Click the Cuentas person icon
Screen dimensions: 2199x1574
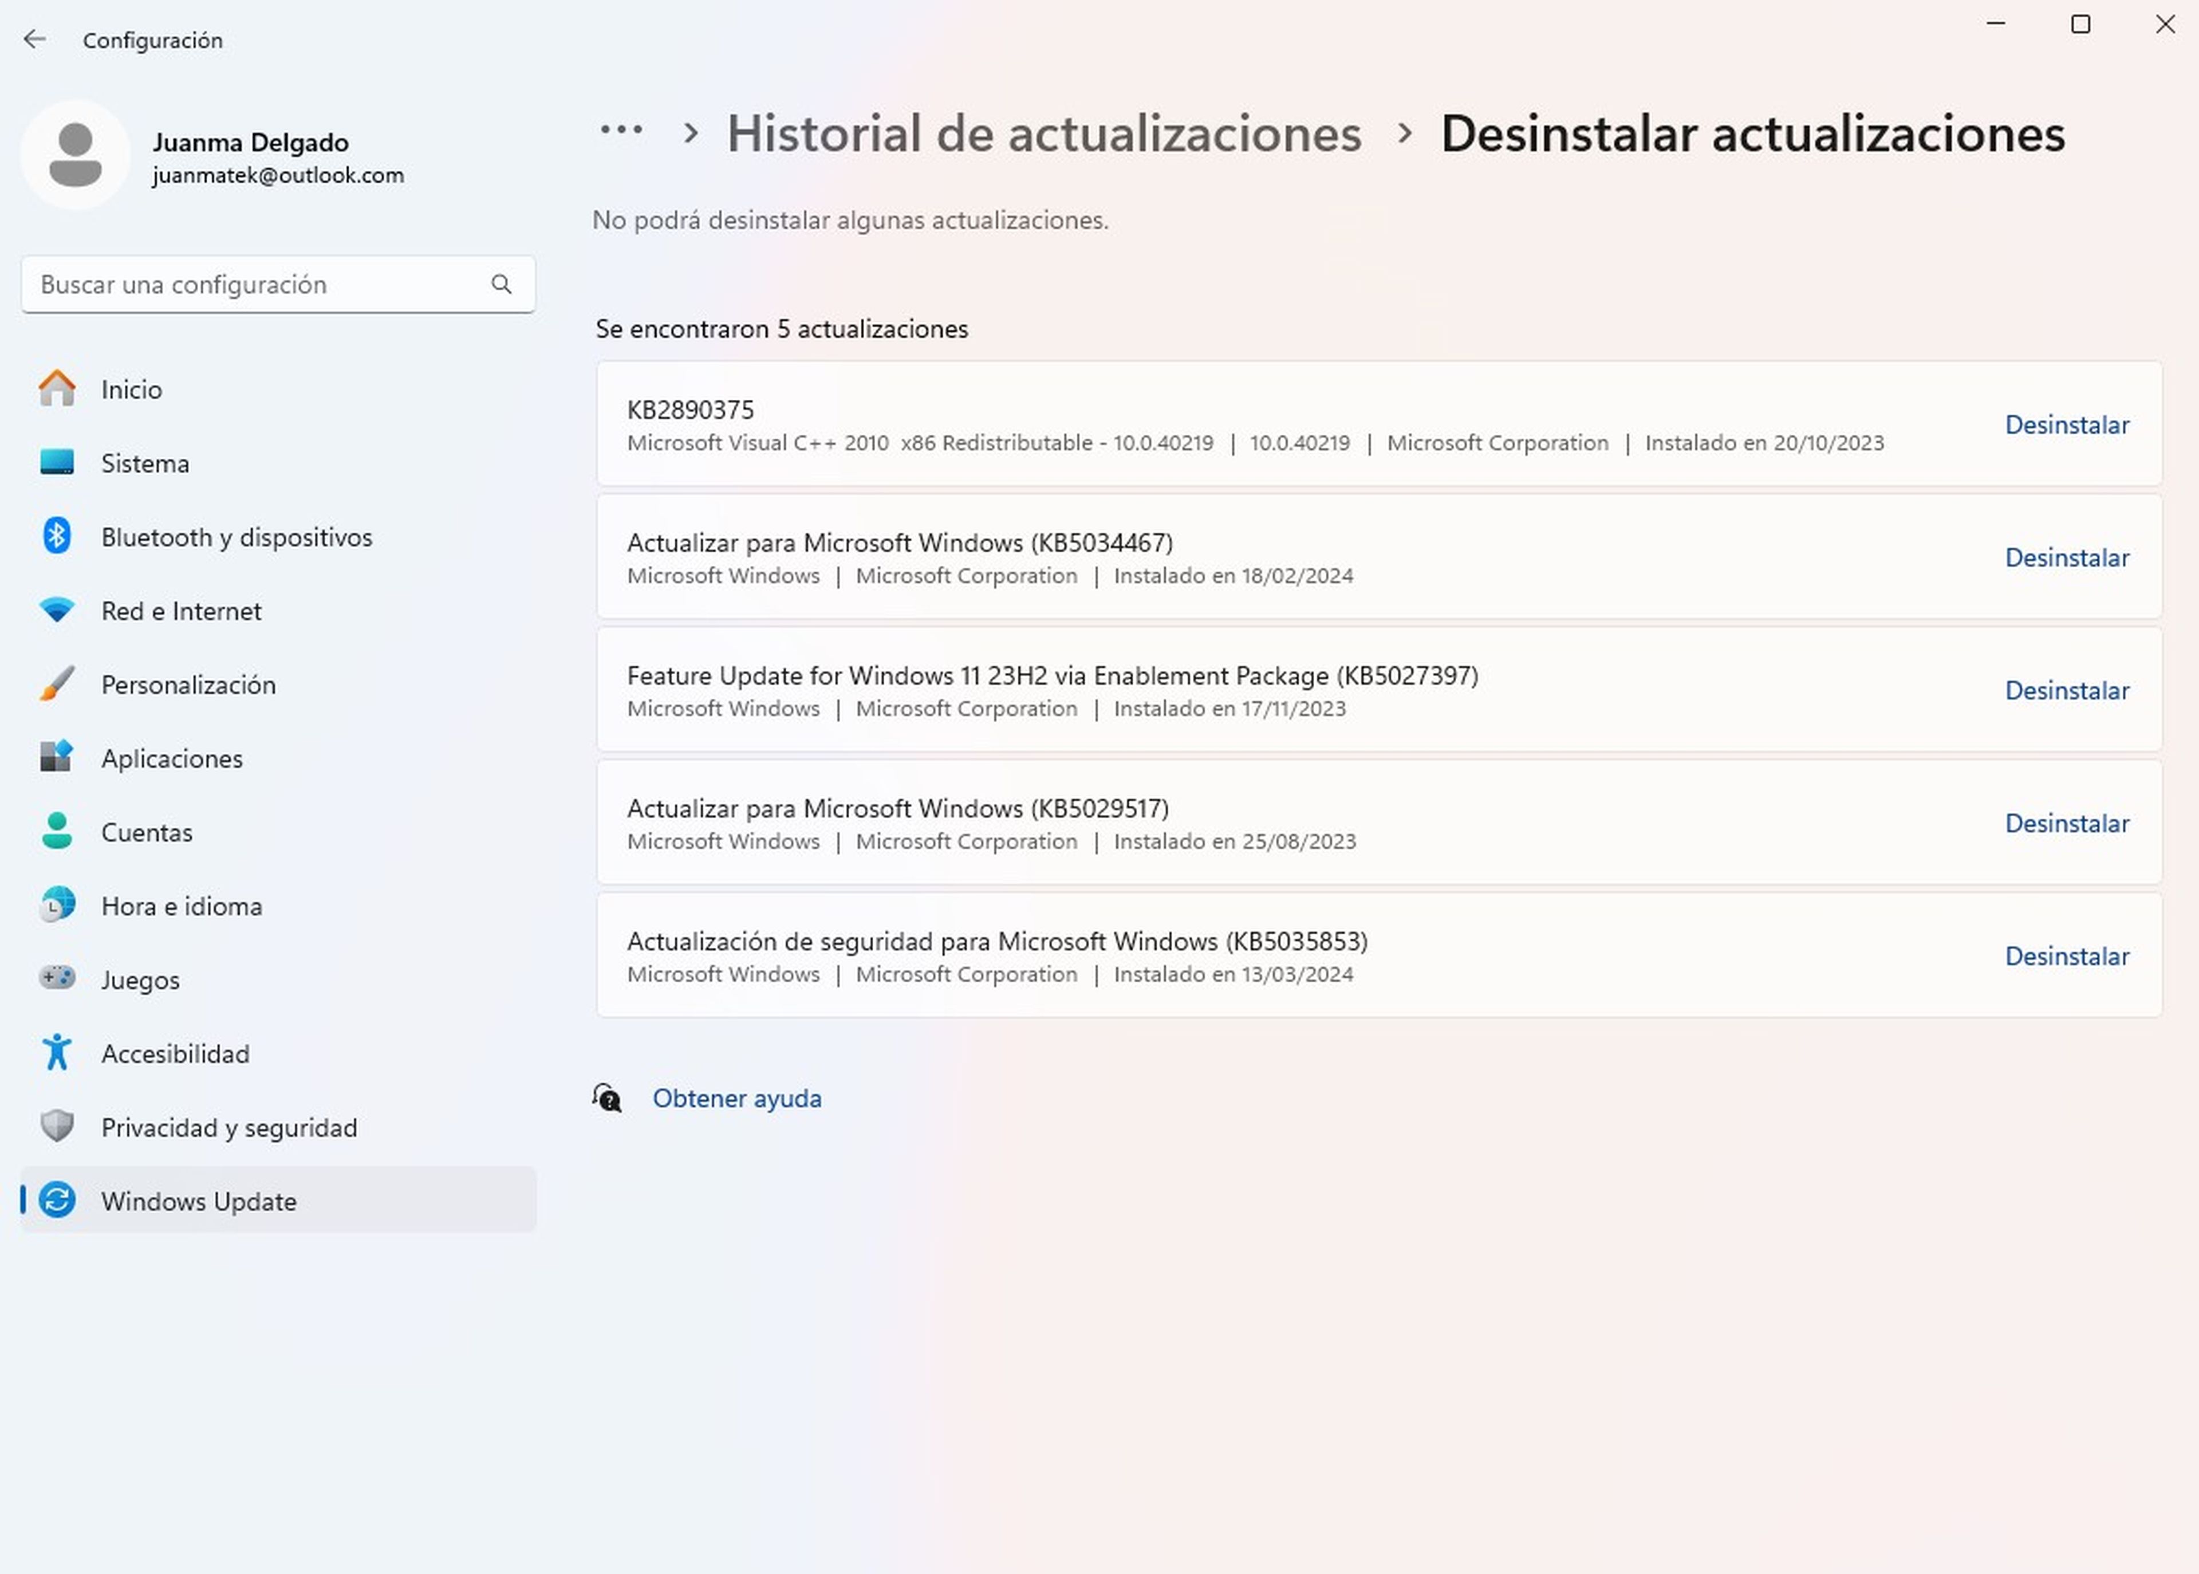point(57,832)
